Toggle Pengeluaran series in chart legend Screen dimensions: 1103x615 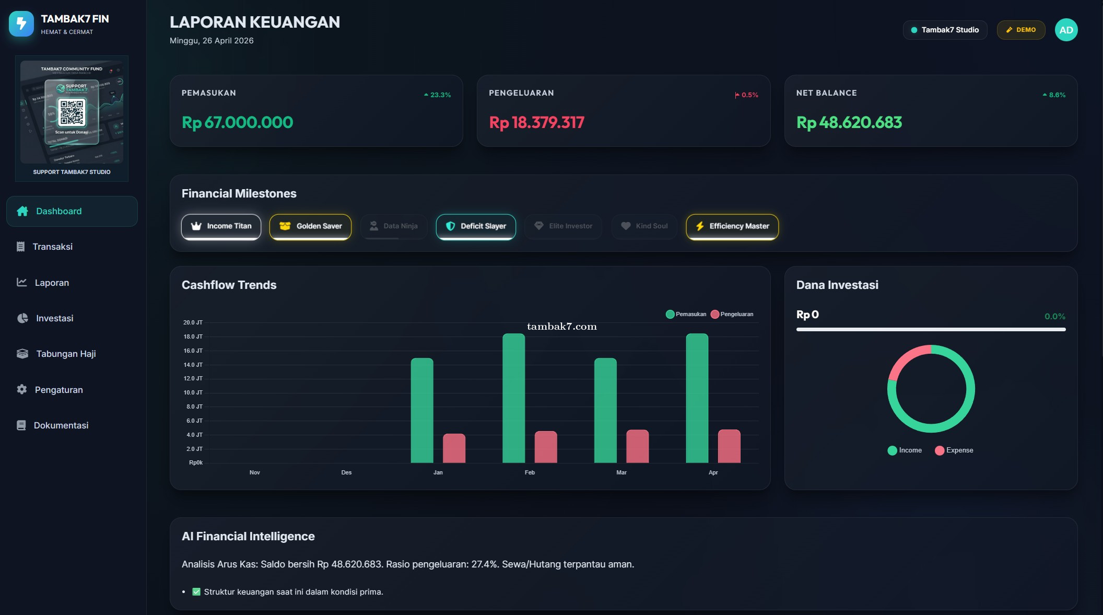point(731,314)
